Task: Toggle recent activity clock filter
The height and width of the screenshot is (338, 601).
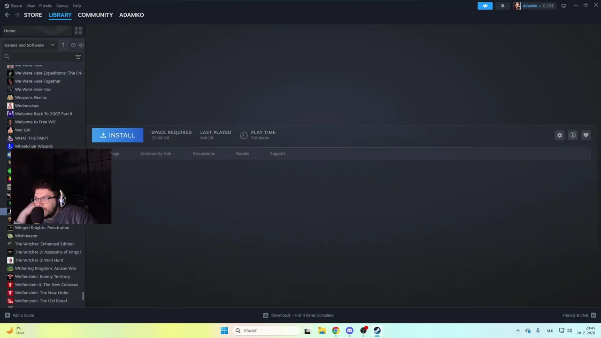Action: tap(73, 45)
